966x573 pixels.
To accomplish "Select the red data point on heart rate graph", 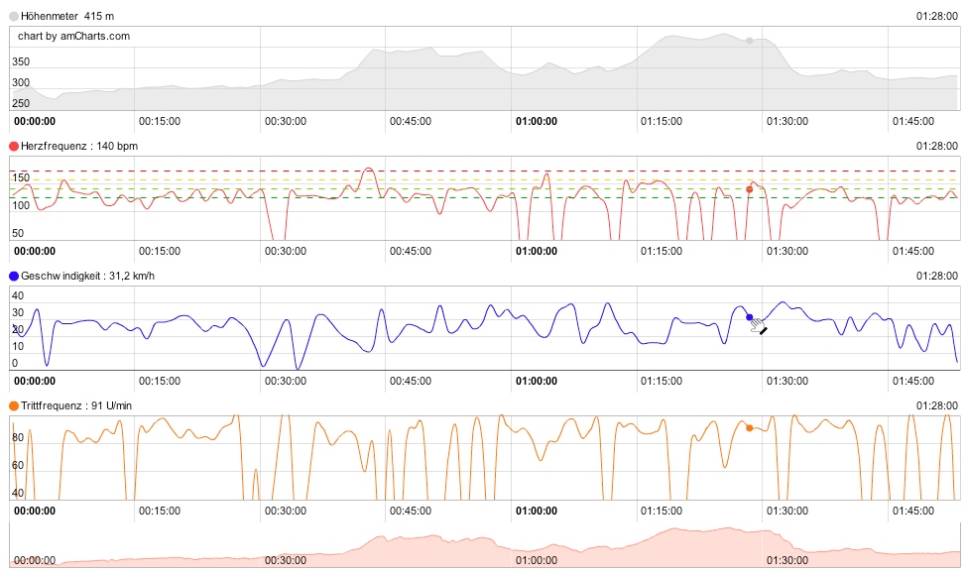I will [x=749, y=188].
